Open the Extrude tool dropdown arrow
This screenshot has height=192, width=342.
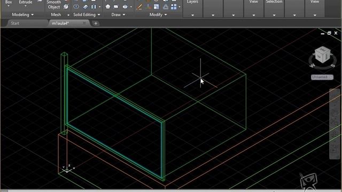tap(26, 6)
